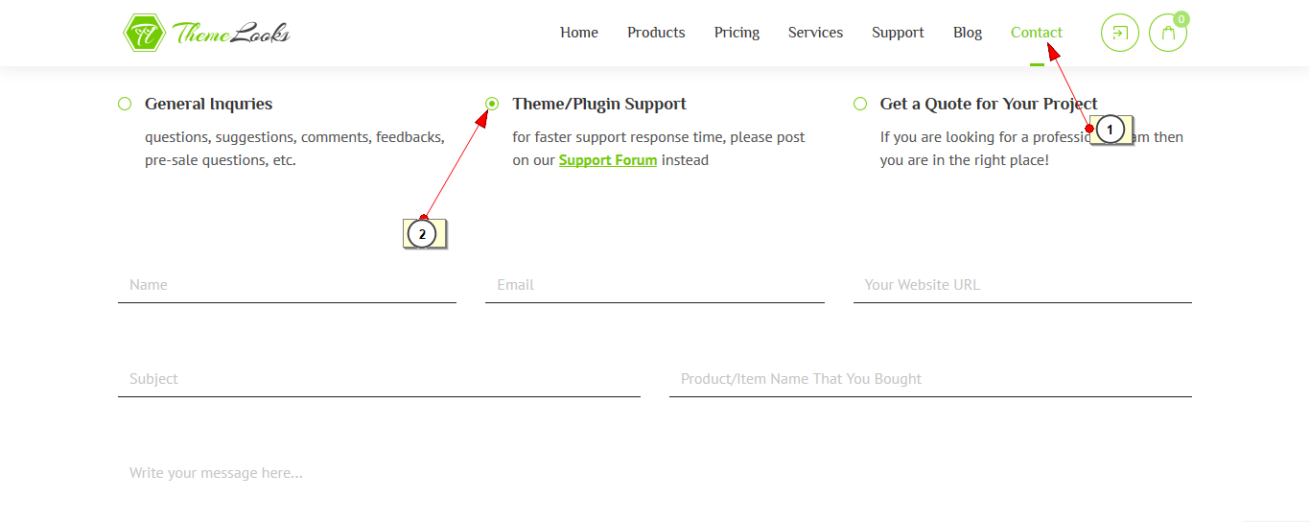Viewport: 1310px width, 522px height.
Task: Open the login icon in header
Action: (1119, 33)
